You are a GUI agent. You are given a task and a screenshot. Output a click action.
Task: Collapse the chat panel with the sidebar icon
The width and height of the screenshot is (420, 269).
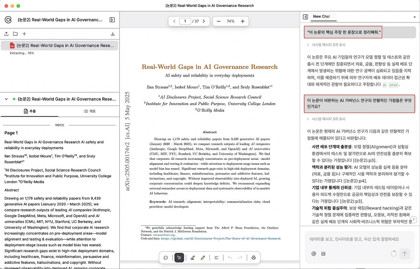pyautogui.click(x=305, y=17)
